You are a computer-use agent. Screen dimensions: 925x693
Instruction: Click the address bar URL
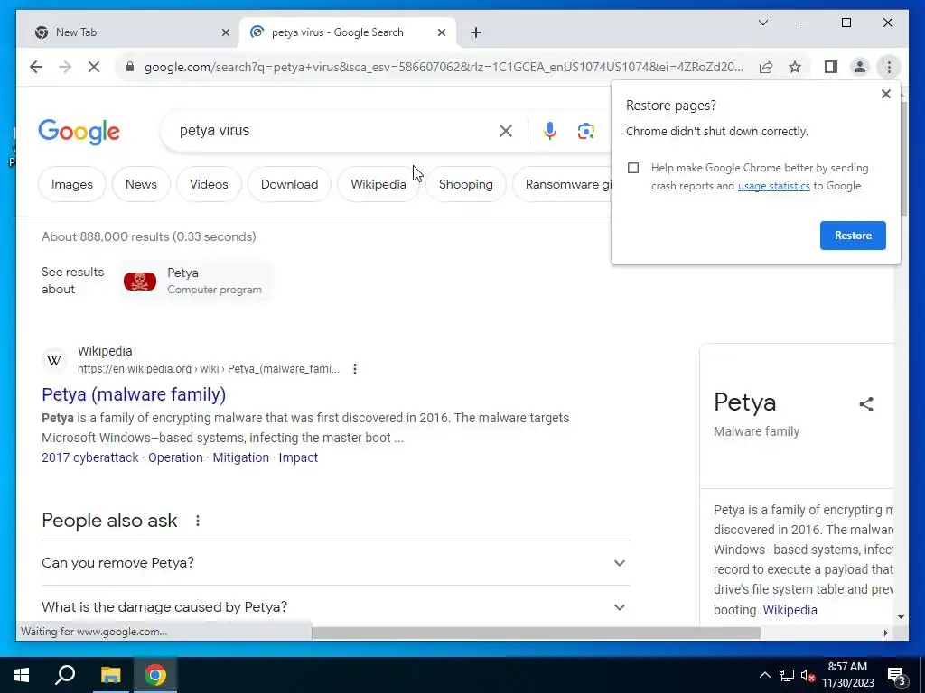point(444,67)
